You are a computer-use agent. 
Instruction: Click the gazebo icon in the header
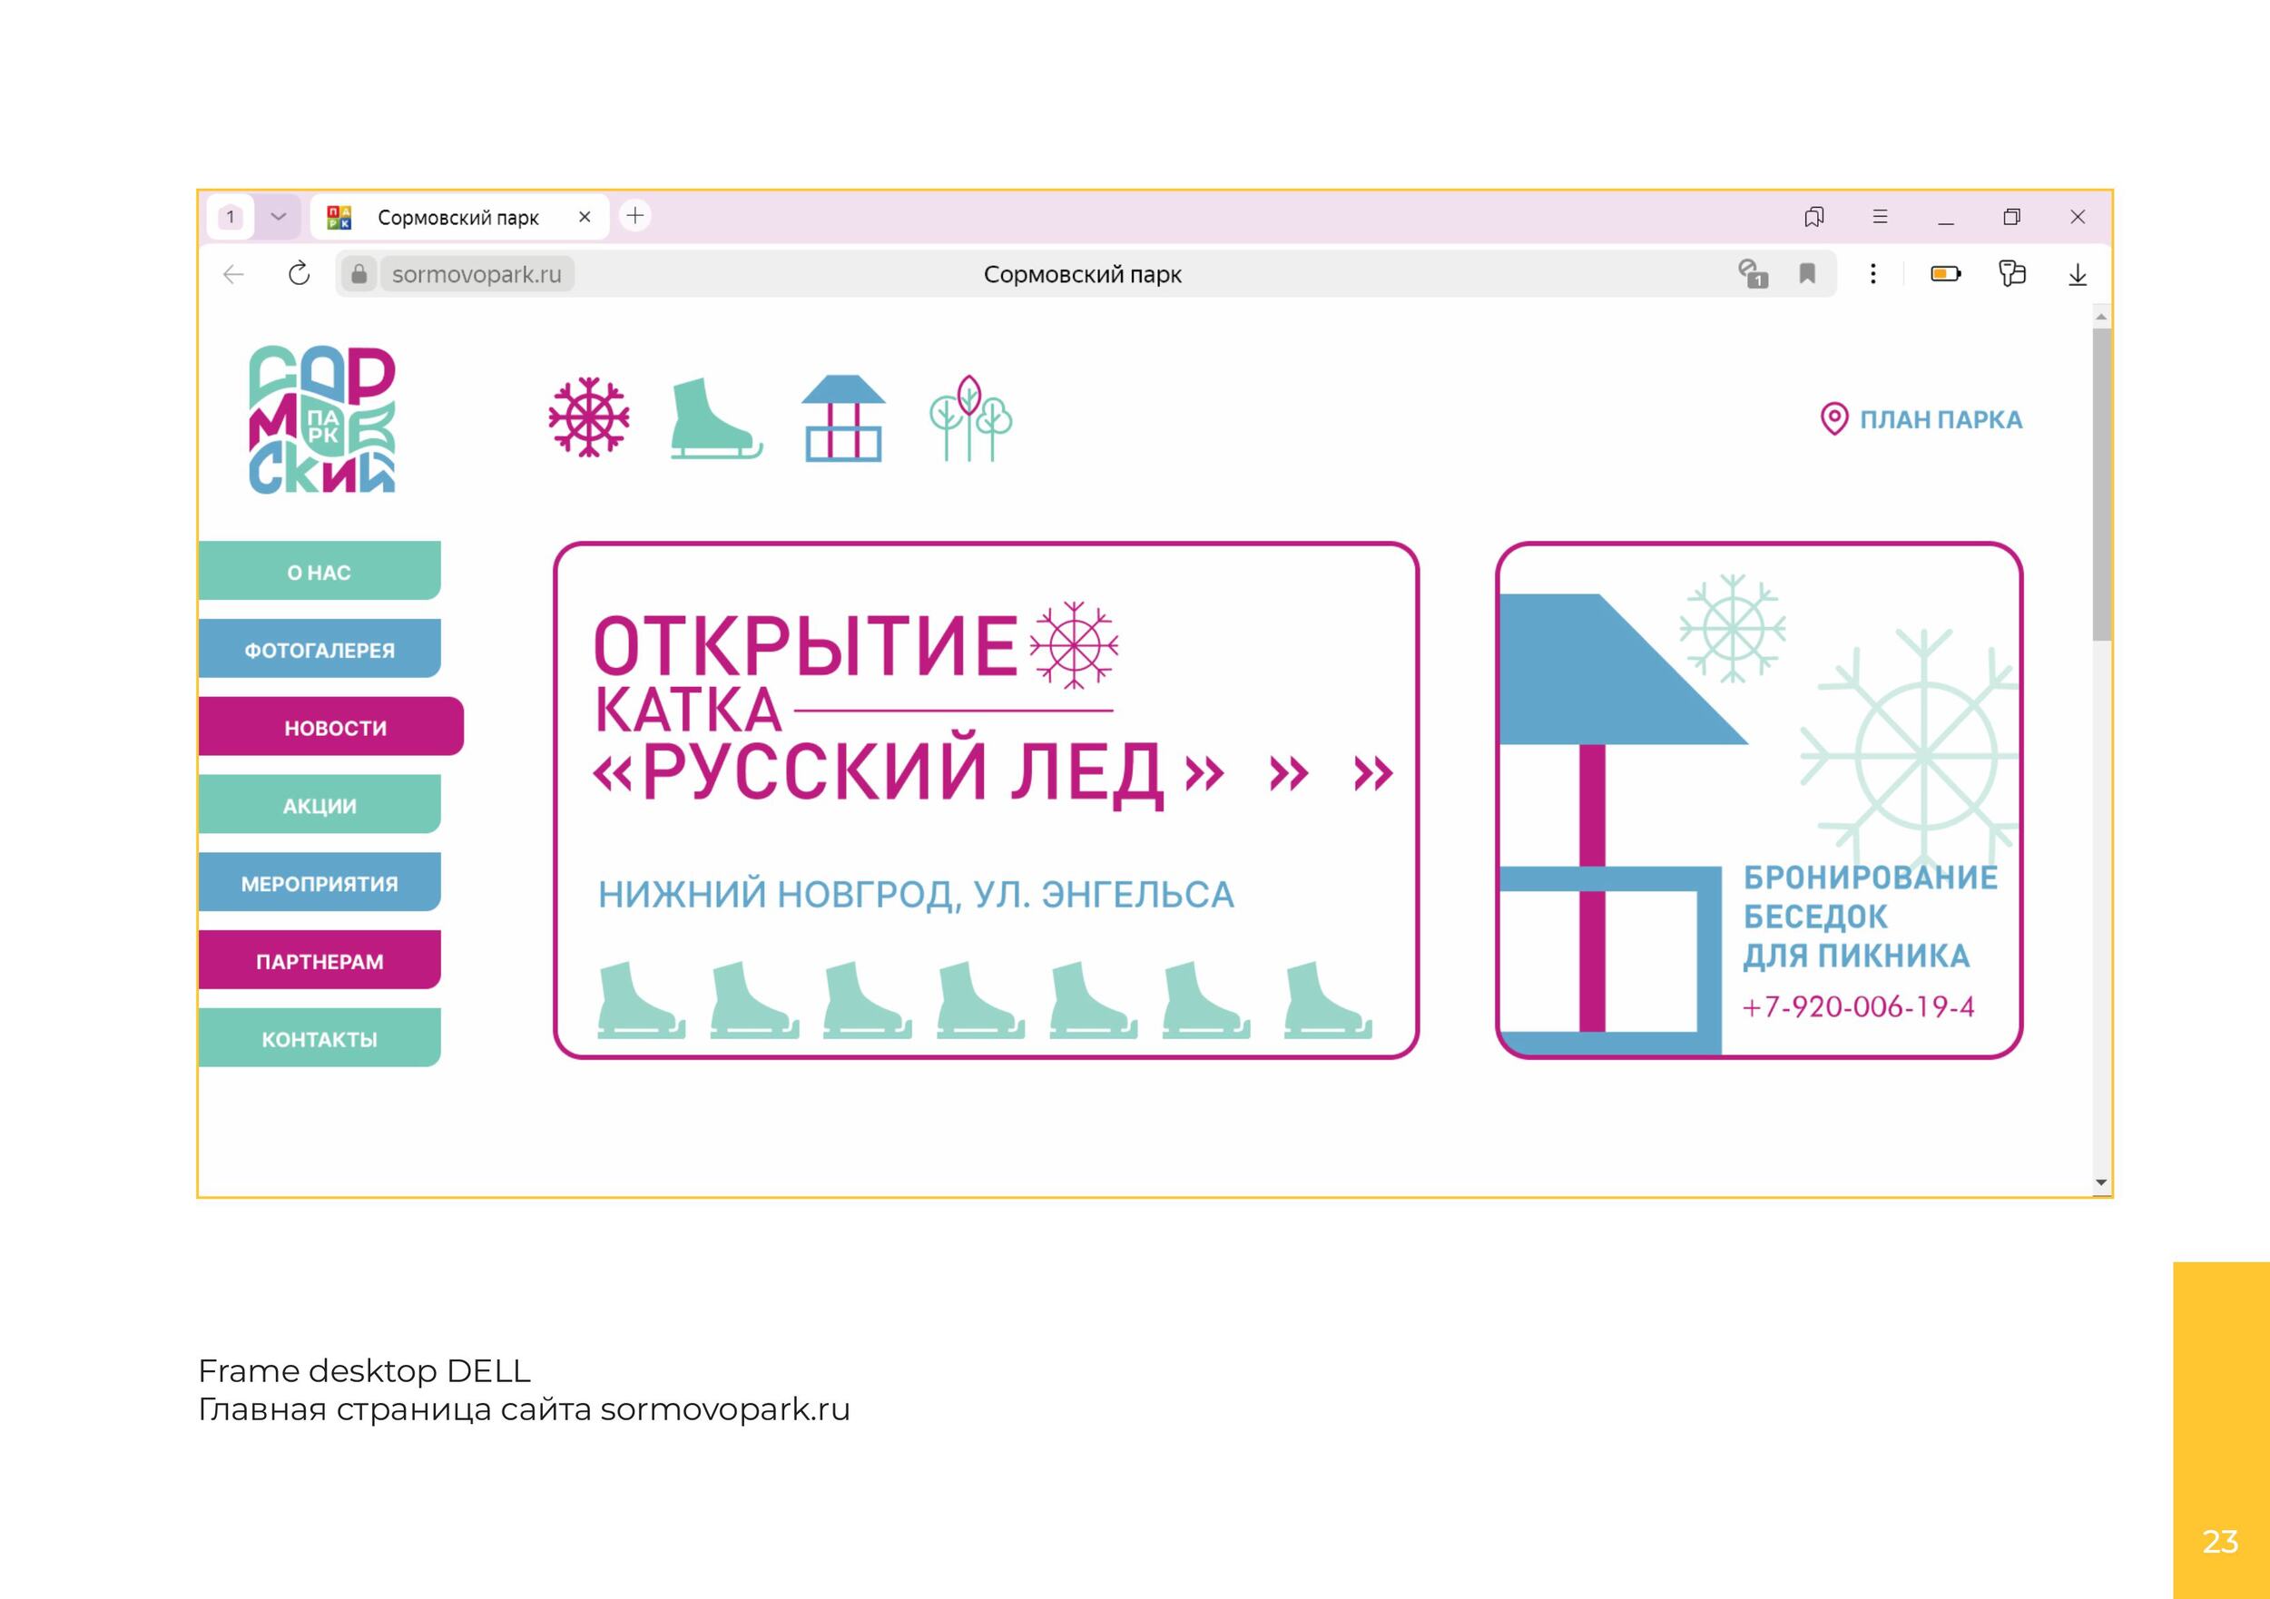[x=842, y=419]
